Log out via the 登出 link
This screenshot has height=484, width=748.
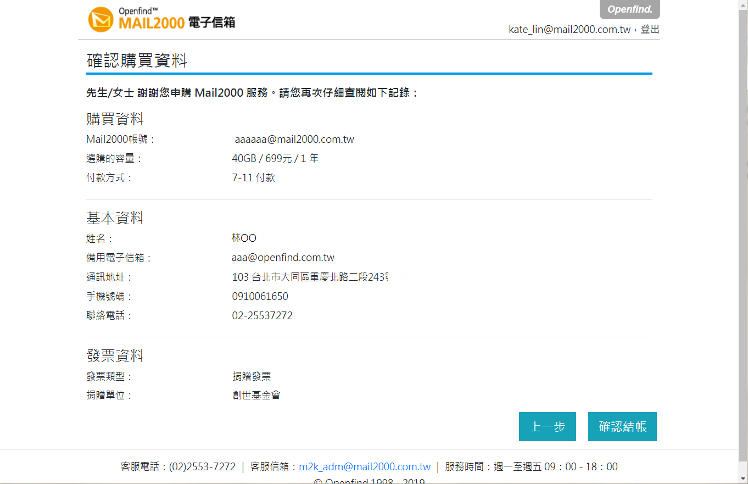coord(650,30)
